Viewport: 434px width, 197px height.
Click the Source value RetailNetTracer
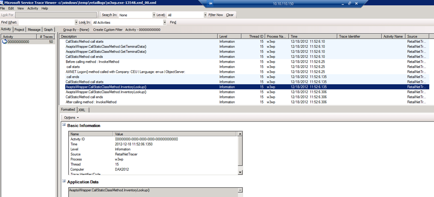(126, 154)
